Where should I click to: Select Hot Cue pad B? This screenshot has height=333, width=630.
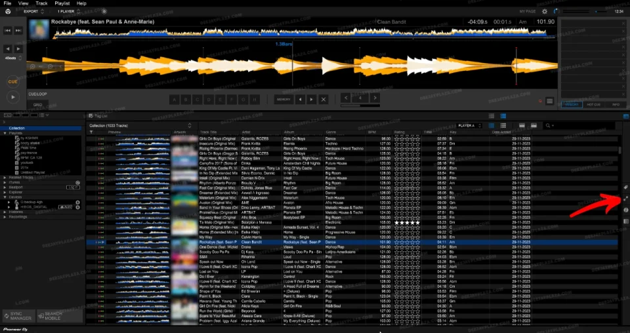pyautogui.click(x=186, y=100)
